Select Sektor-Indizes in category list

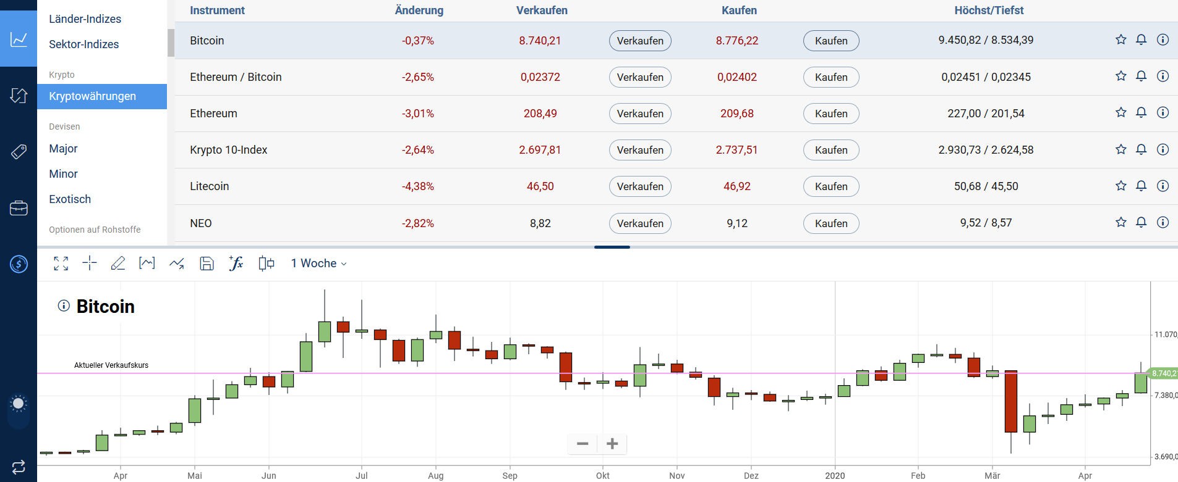[x=84, y=44]
